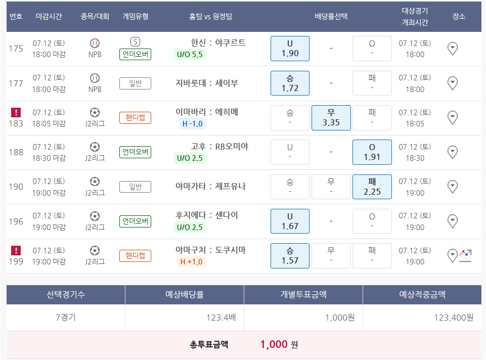This screenshot has height=360, width=486.
Task: Choose the 무 option for match 199
Action: pyautogui.click(x=331, y=255)
